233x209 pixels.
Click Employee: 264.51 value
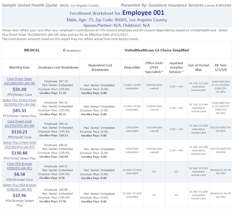[56, 166]
